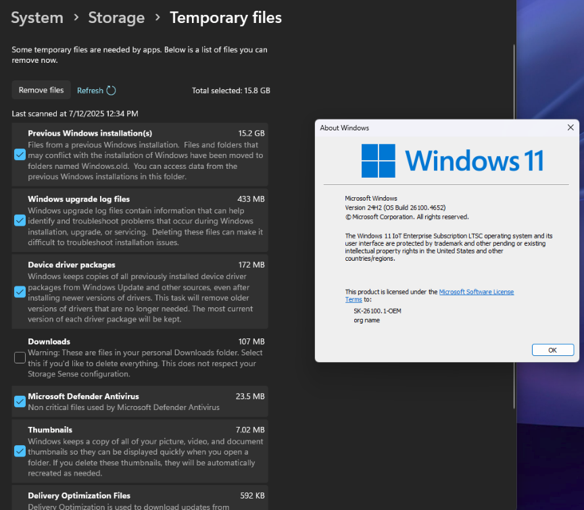
Task: Open Microsoft Software License Terms link
Action: [477, 292]
